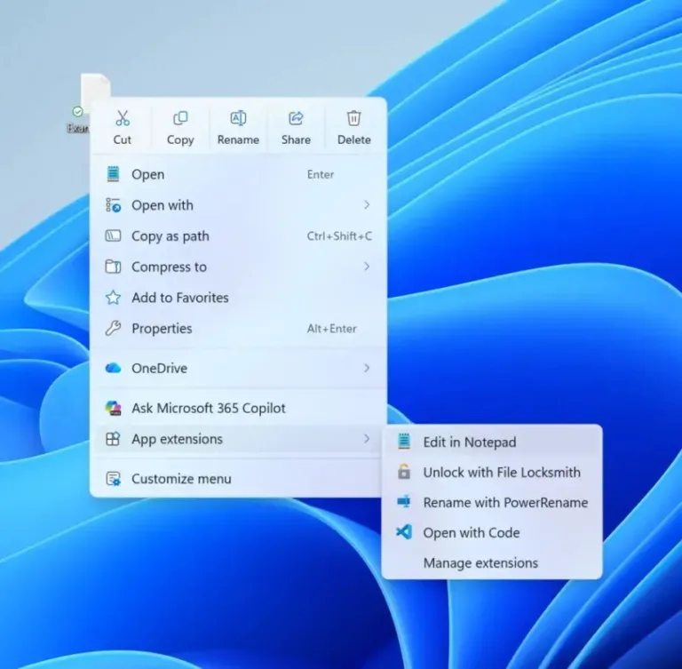Click the Delete trash icon

pos(353,118)
